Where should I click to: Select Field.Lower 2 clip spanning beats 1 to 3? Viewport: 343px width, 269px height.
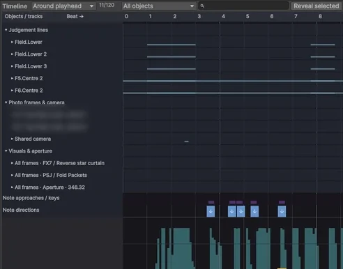(x=171, y=56)
